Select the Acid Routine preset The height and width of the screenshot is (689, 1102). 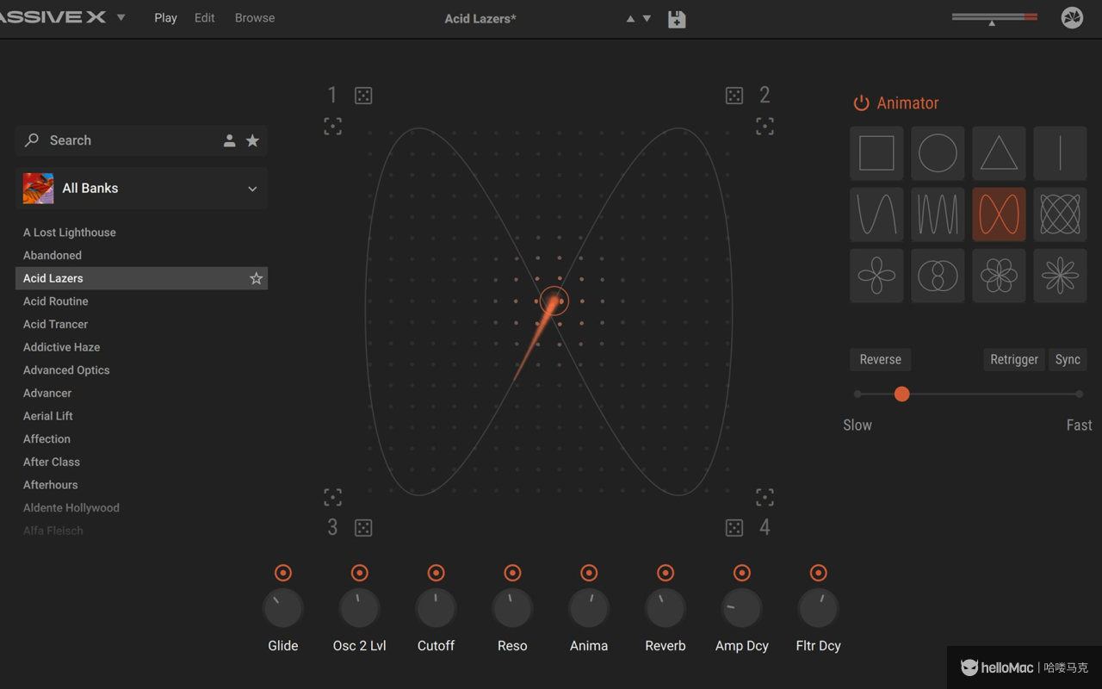141,301
